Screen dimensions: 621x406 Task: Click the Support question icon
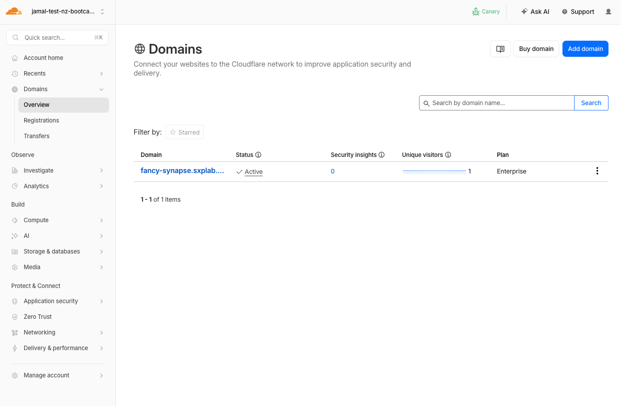(565, 12)
